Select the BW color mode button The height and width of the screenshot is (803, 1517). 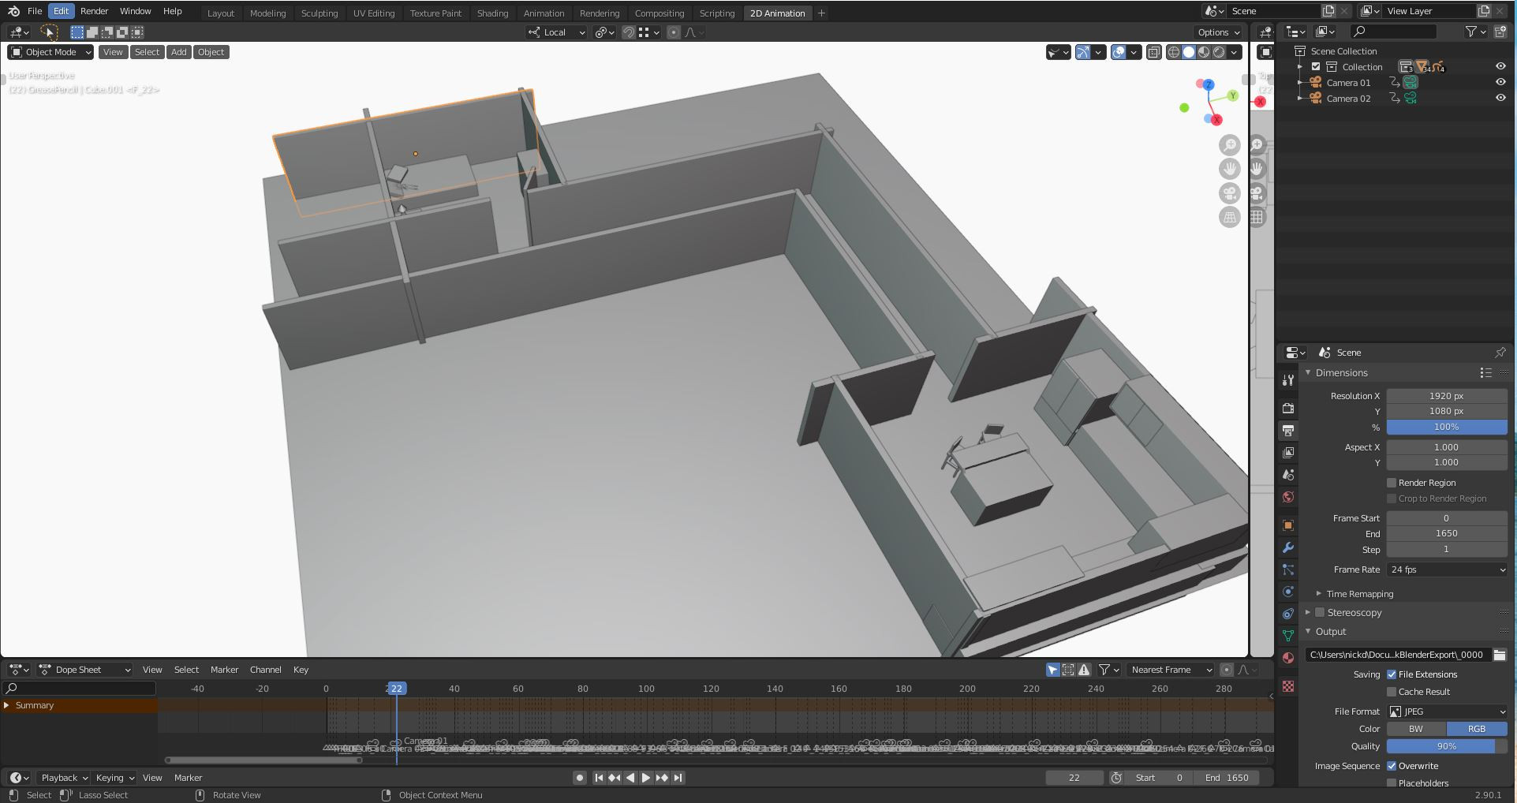(1416, 729)
